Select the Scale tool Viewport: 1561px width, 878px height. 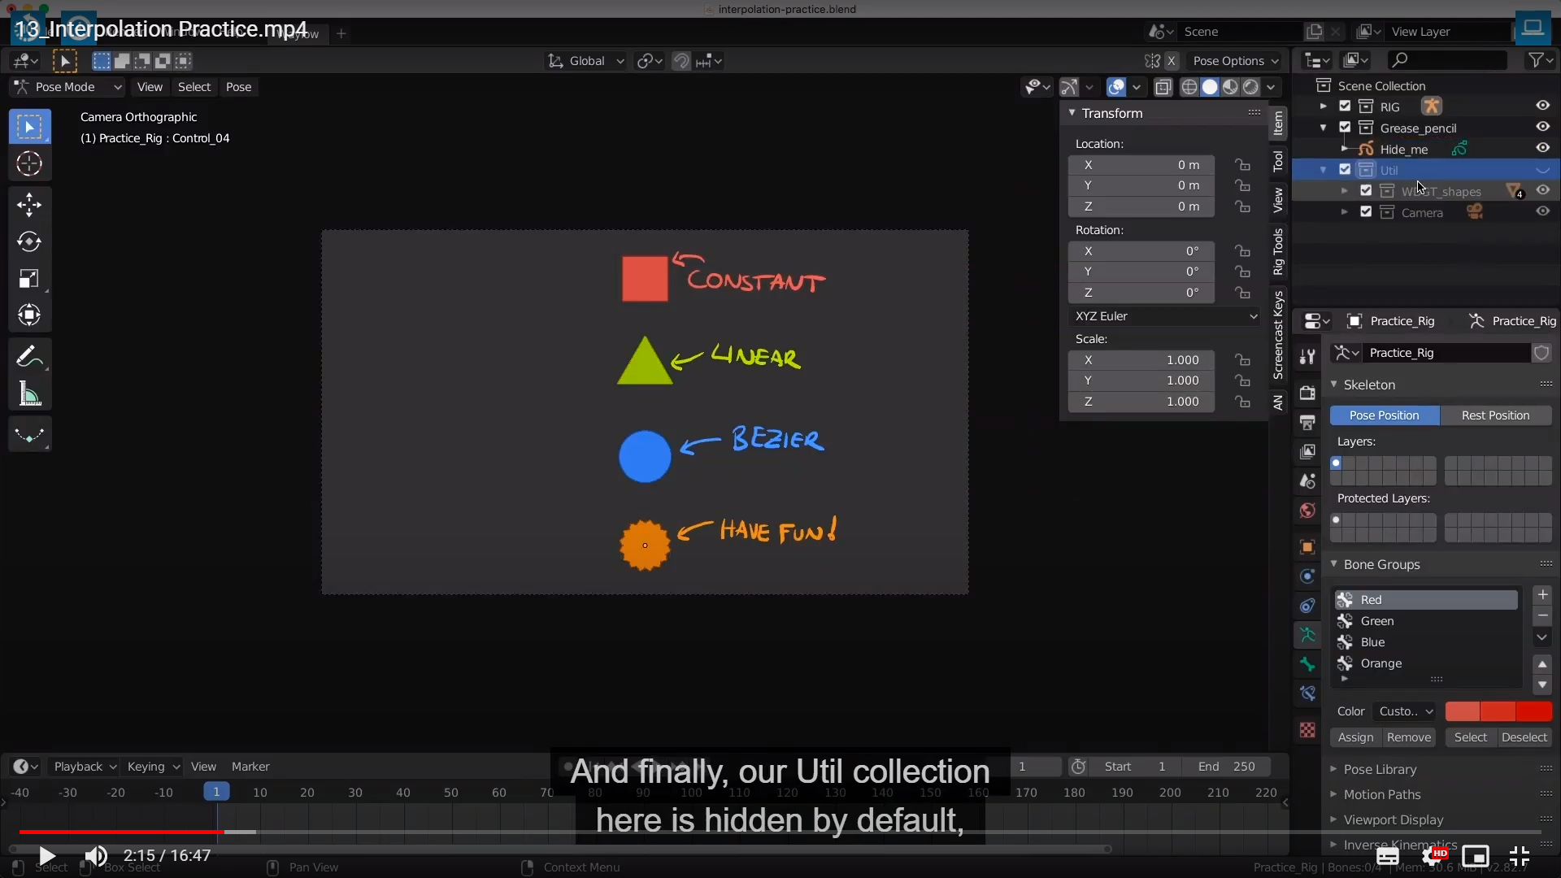pyautogui.click(x=29, y=279)
